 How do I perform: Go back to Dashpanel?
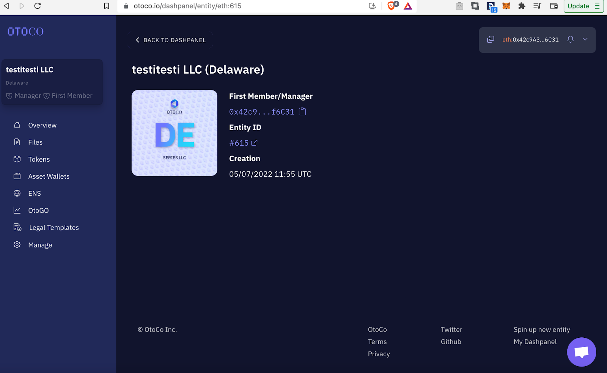pyautogui.click(x=170, y=40)
